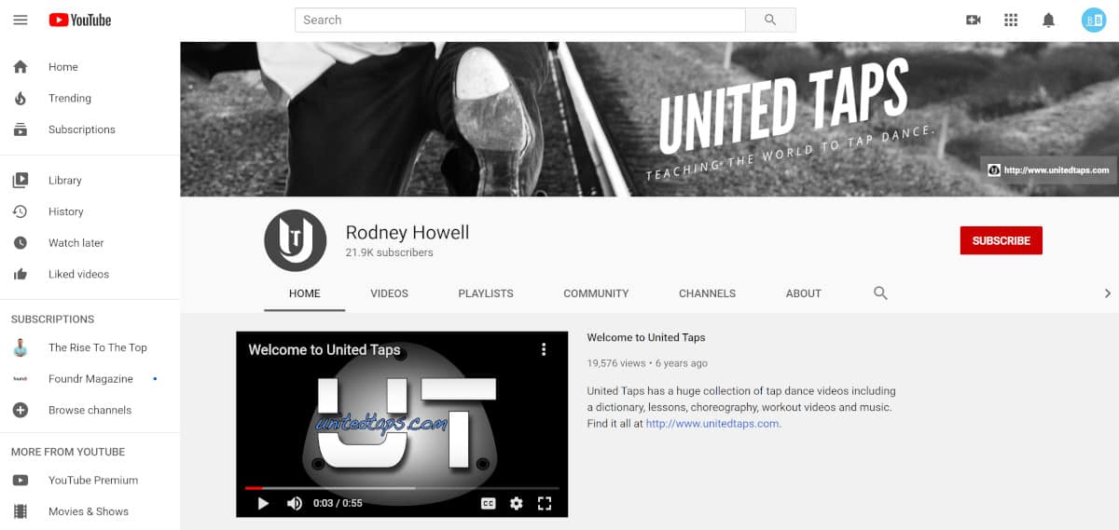Open video player settings gear
This screenshot has width=1119, height=530.
coord(517,503)
